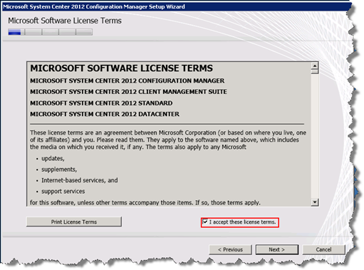Click the 'Internet-based services, and' bullet item
The height and width of the screenshot is (270, 364).
point(80,180)
